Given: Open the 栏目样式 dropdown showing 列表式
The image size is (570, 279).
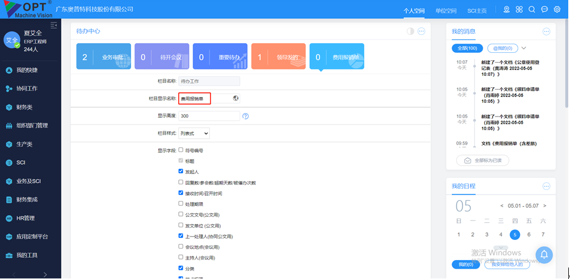Looking at the screenshot, I should (194, 133).
